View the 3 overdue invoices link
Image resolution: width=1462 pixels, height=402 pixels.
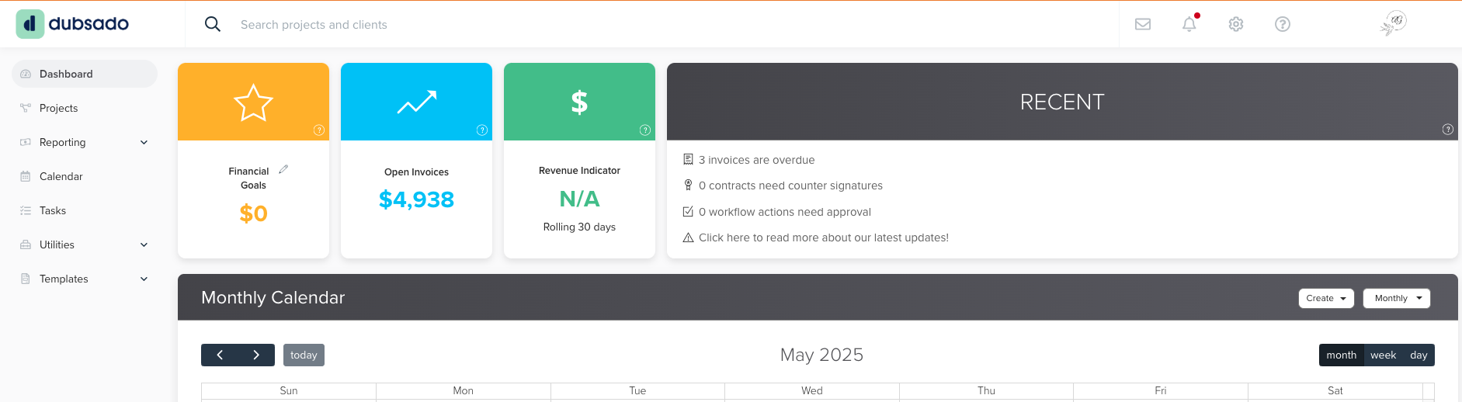756,160
